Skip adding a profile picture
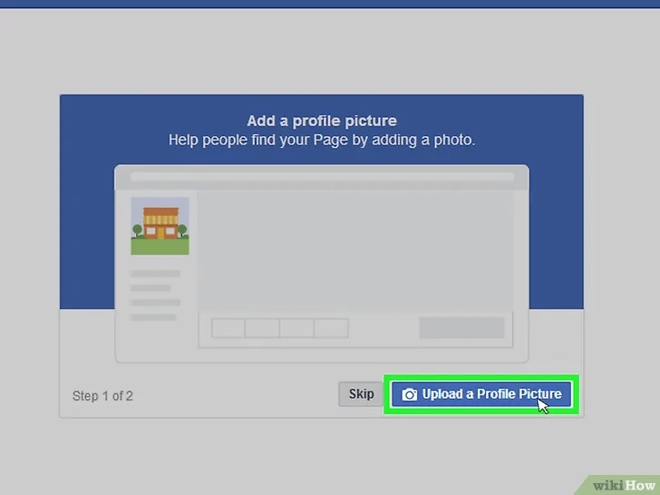This screenshot has height=495, width=660. [361, 394]
